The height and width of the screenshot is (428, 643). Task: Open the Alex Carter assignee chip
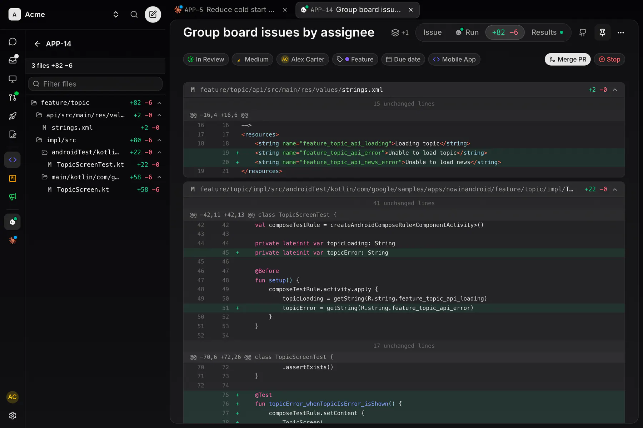click(303, 59)
